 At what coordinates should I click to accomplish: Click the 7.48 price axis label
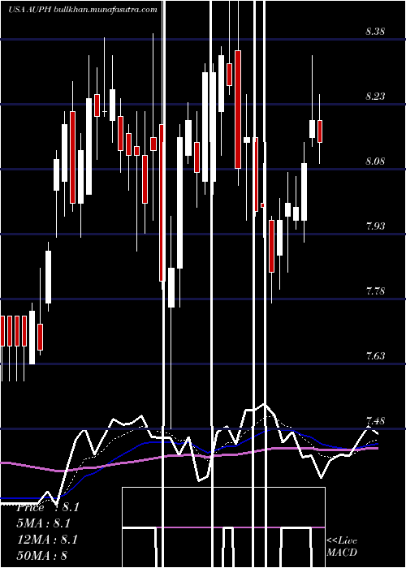375,421
